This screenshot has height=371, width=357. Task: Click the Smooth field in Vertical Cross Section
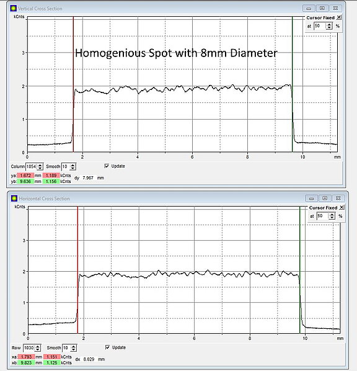66,166
